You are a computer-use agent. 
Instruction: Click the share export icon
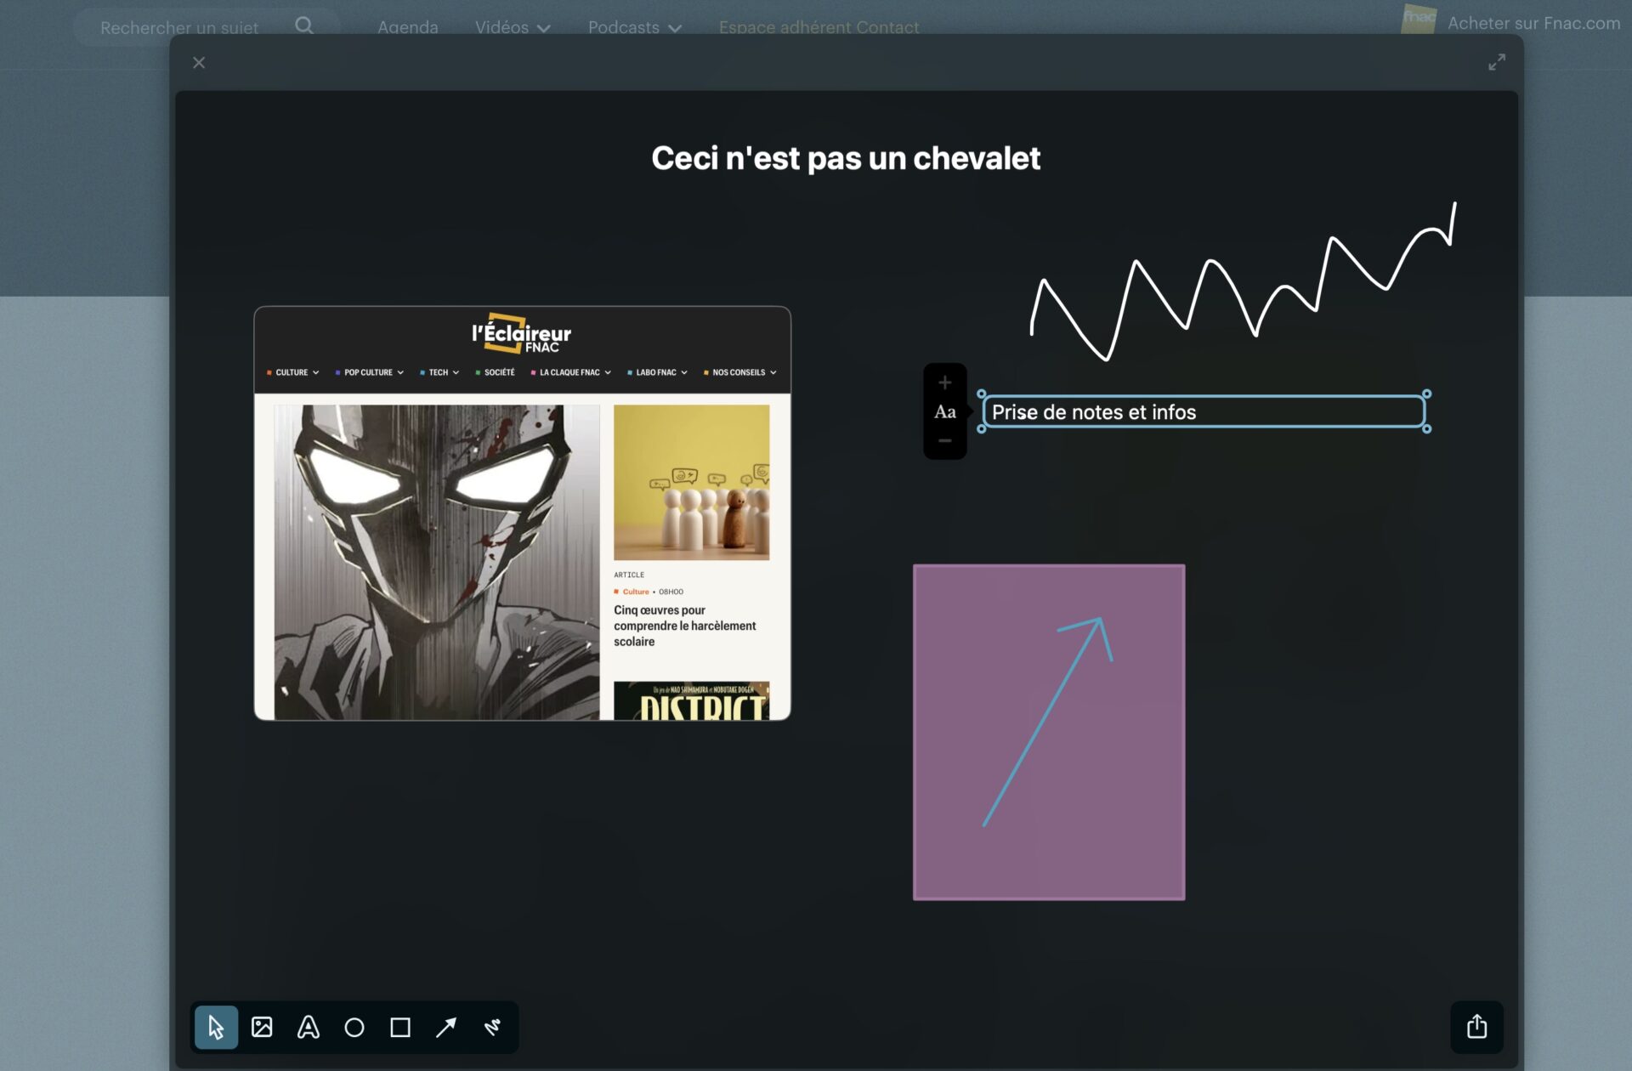click(x=1476, y=1027)
